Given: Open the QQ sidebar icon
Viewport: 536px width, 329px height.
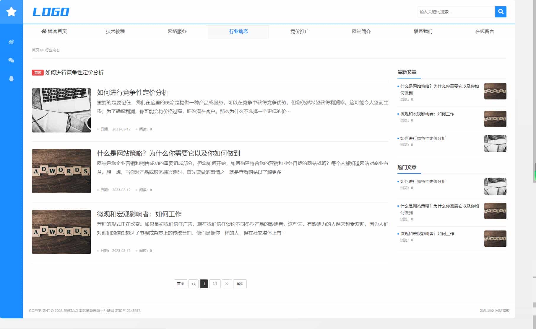Looking at the screenshot, I should point(11,78).
